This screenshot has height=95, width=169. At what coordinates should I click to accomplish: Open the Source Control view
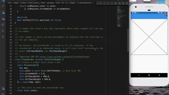[3, 12]
